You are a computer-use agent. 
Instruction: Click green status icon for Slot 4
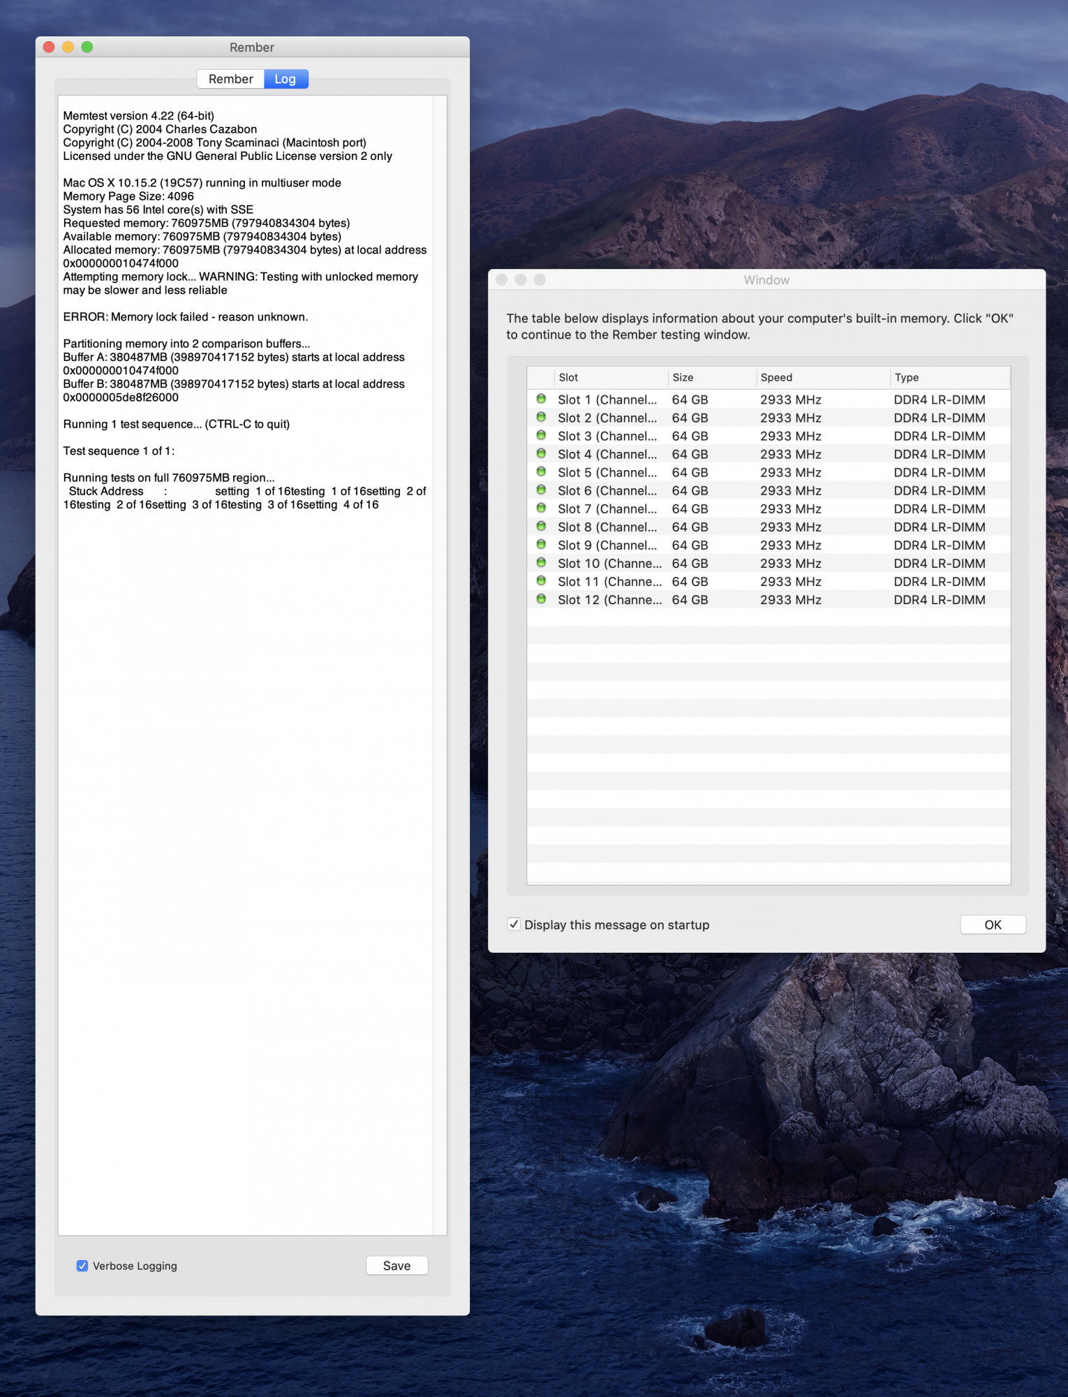tap(541, 453)
